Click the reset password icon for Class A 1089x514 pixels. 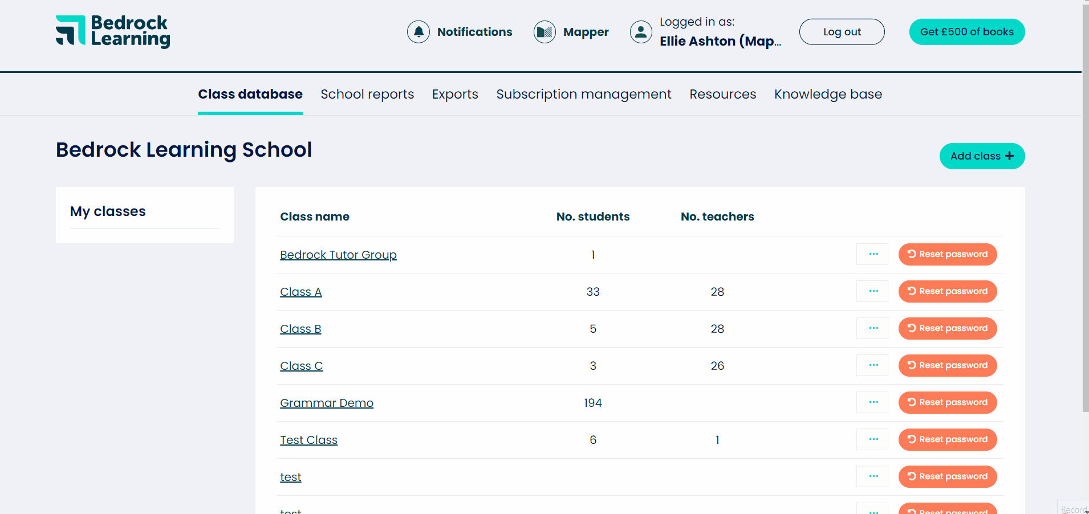click(x=911, y=291)
